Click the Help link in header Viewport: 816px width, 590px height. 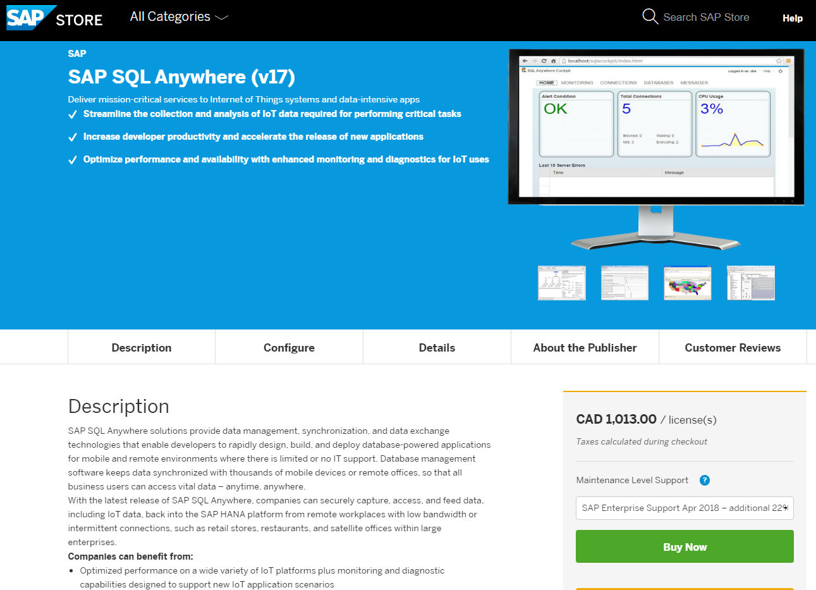click(793, 18)
